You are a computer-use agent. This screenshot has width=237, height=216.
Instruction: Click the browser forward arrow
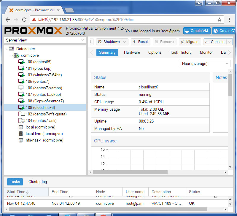(16, 20)
